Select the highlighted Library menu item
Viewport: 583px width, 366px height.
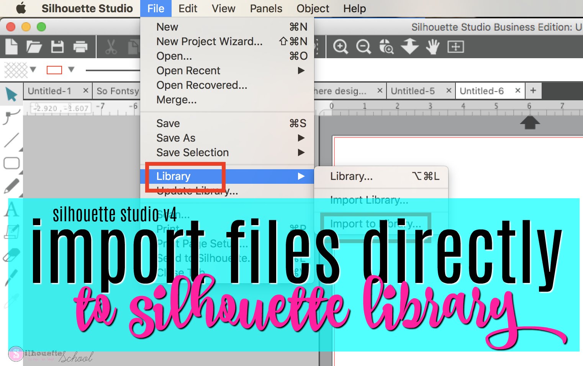(227, 176)
